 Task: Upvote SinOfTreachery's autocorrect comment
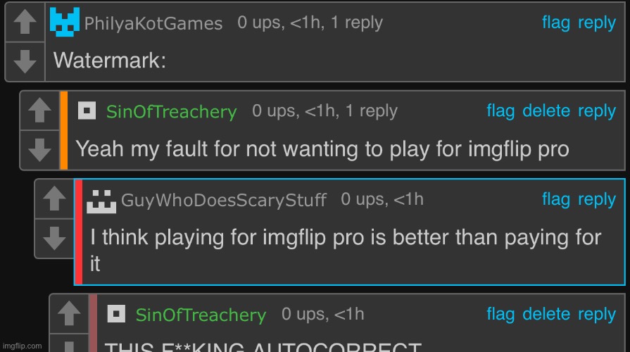point(69,313)
